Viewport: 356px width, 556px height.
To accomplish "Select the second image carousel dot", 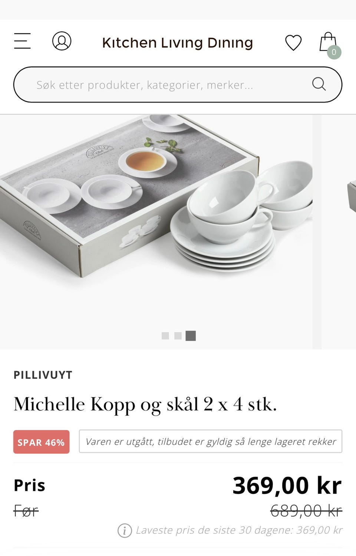I will coord(178,335).
